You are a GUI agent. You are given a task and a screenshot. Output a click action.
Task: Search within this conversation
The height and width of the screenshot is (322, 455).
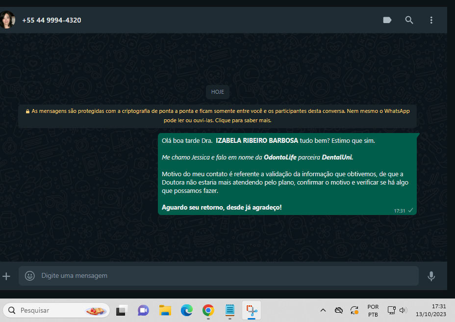pos(409,20)
